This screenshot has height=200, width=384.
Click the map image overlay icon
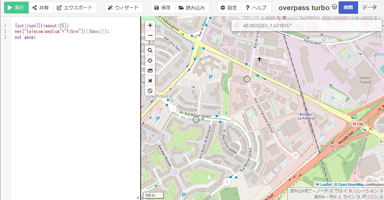coord(150,71)
